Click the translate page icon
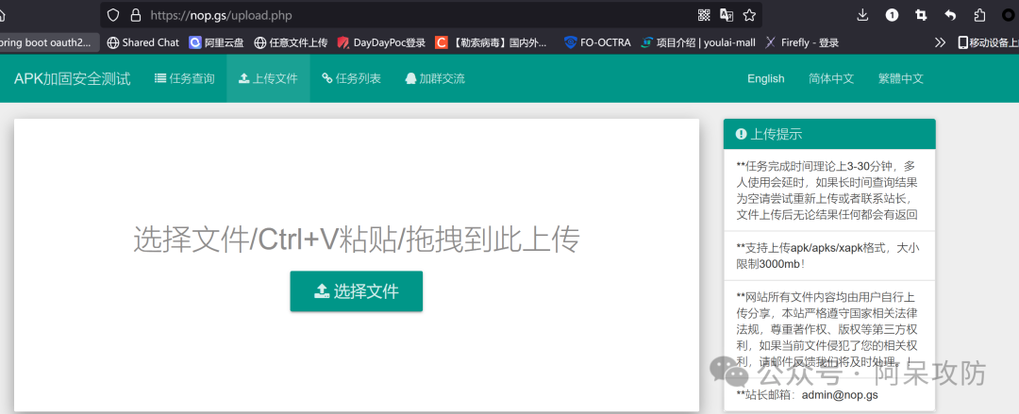Image resolution: width=1019 pixels, height=414 pixels. click(726, 15)
